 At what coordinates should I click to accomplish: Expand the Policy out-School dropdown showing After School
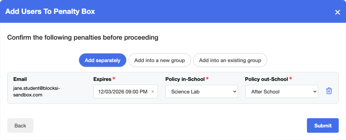coord(281,91)
